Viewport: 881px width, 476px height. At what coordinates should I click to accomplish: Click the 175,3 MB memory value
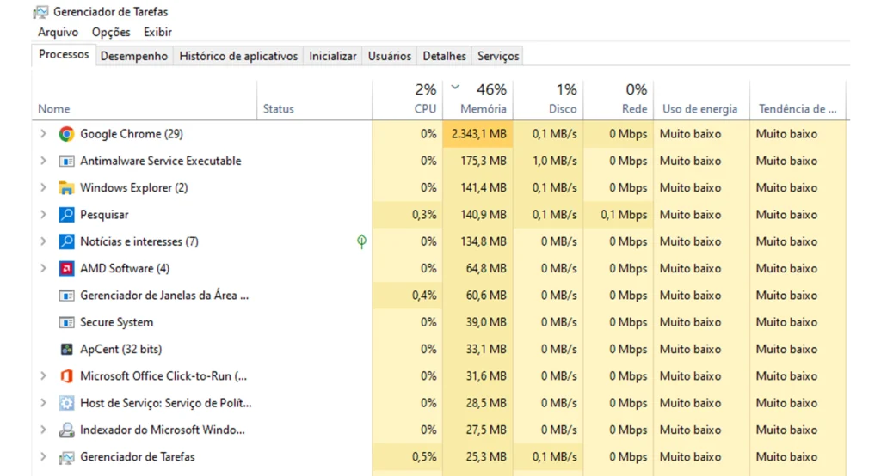pyautogui.click(x=484, y=161)
